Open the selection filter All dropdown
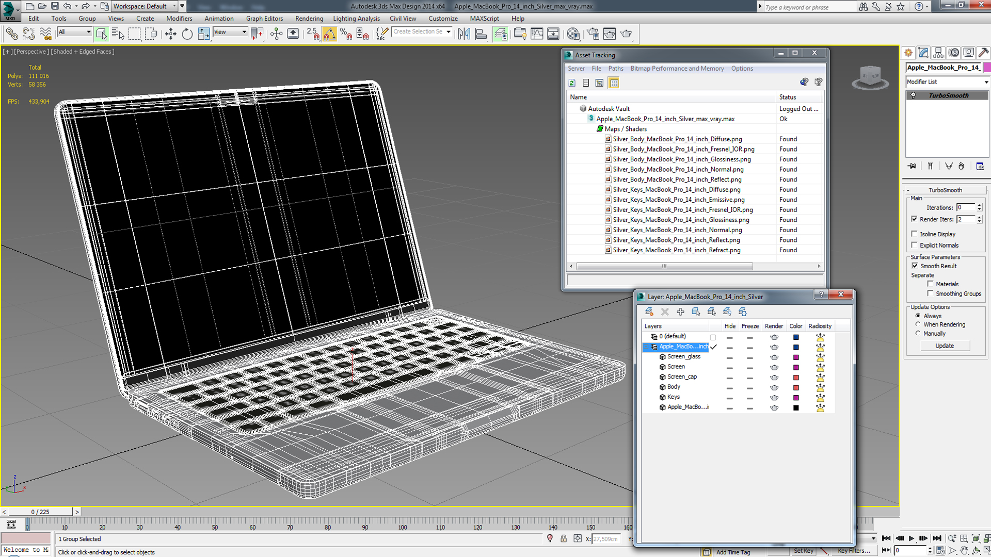 pyautogui.click(x=74, y=32)
